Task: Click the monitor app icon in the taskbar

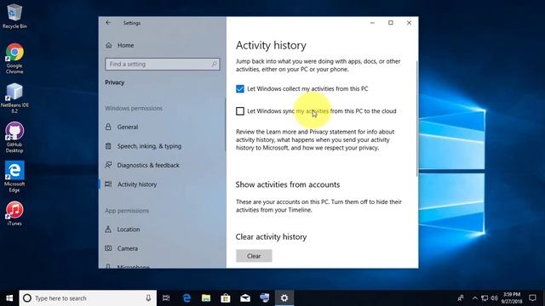Action: (x=265, y=298)
